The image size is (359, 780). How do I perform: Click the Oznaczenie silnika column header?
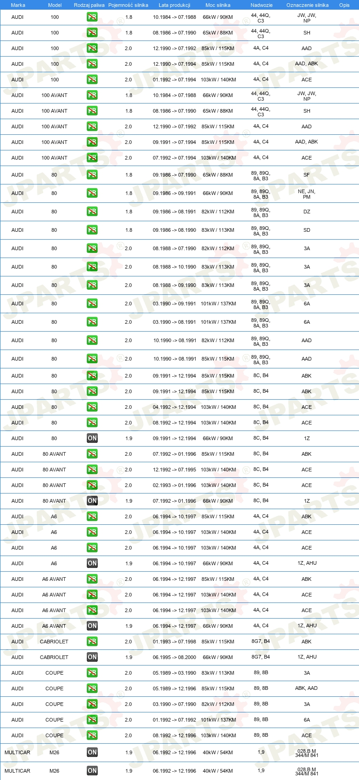click(x=308, y=5)
